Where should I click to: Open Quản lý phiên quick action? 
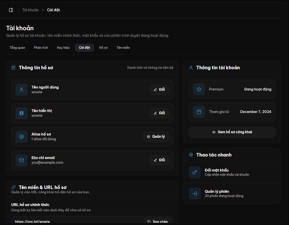[232, 193]
